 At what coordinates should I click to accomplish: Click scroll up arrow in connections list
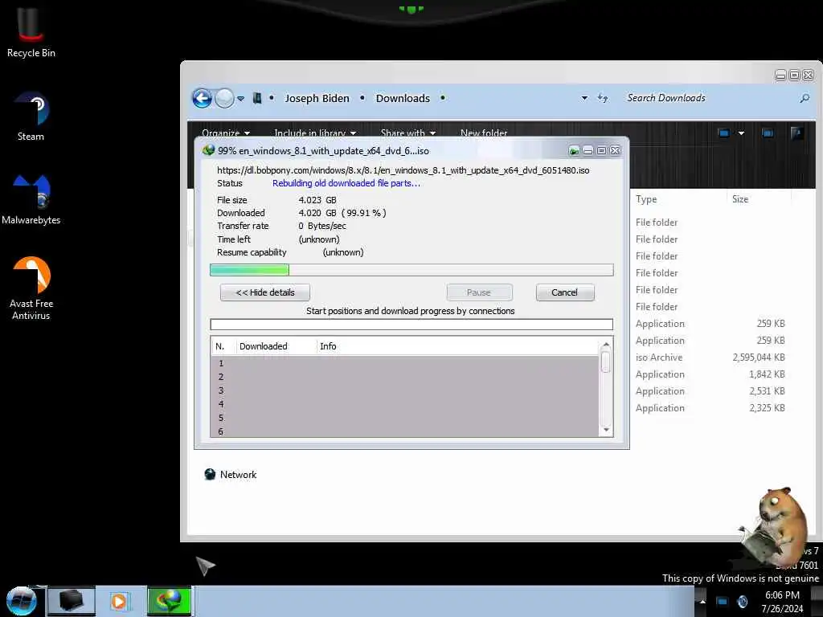pos(606,345)
